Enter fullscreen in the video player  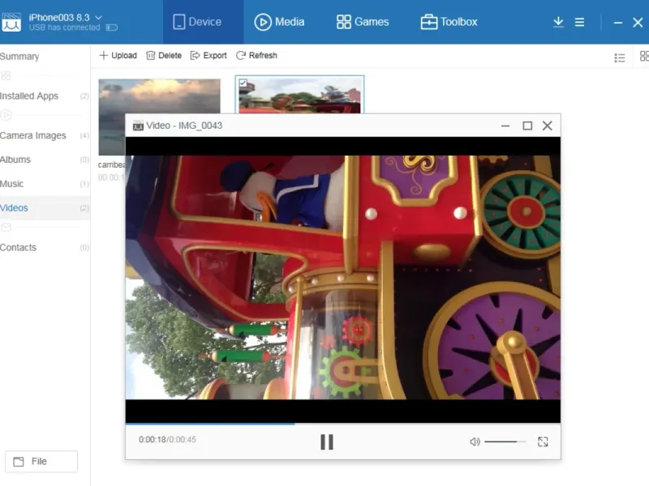(x=543, y=441)
